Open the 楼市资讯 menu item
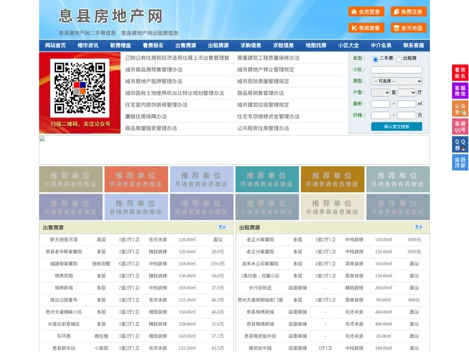 (x=88, y=46)
